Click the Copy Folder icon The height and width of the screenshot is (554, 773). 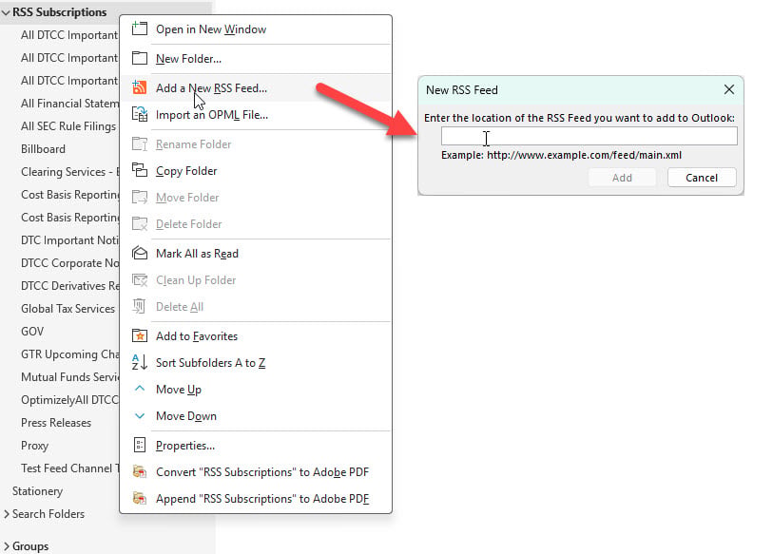(x=140, y=170)
